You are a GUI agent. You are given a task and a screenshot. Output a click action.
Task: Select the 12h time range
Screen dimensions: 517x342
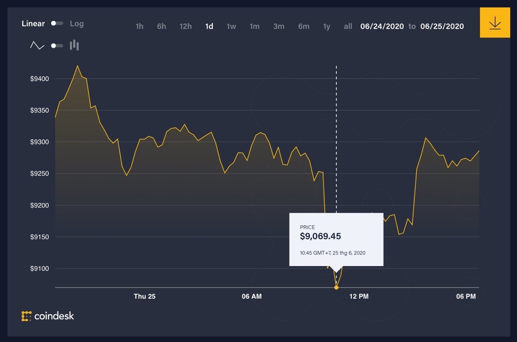tap(186, 26)
